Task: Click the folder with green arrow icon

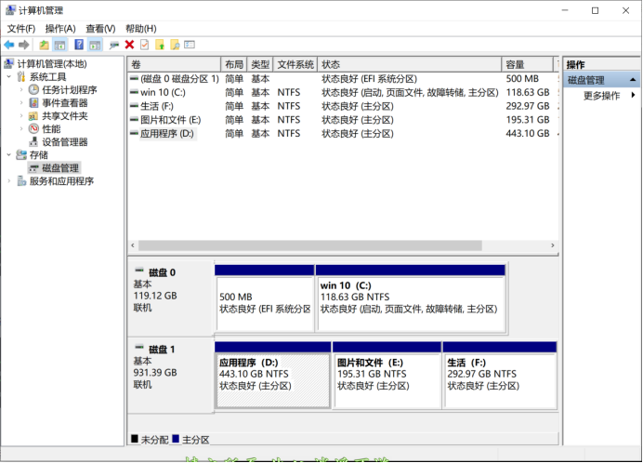Action: point(160,45)
